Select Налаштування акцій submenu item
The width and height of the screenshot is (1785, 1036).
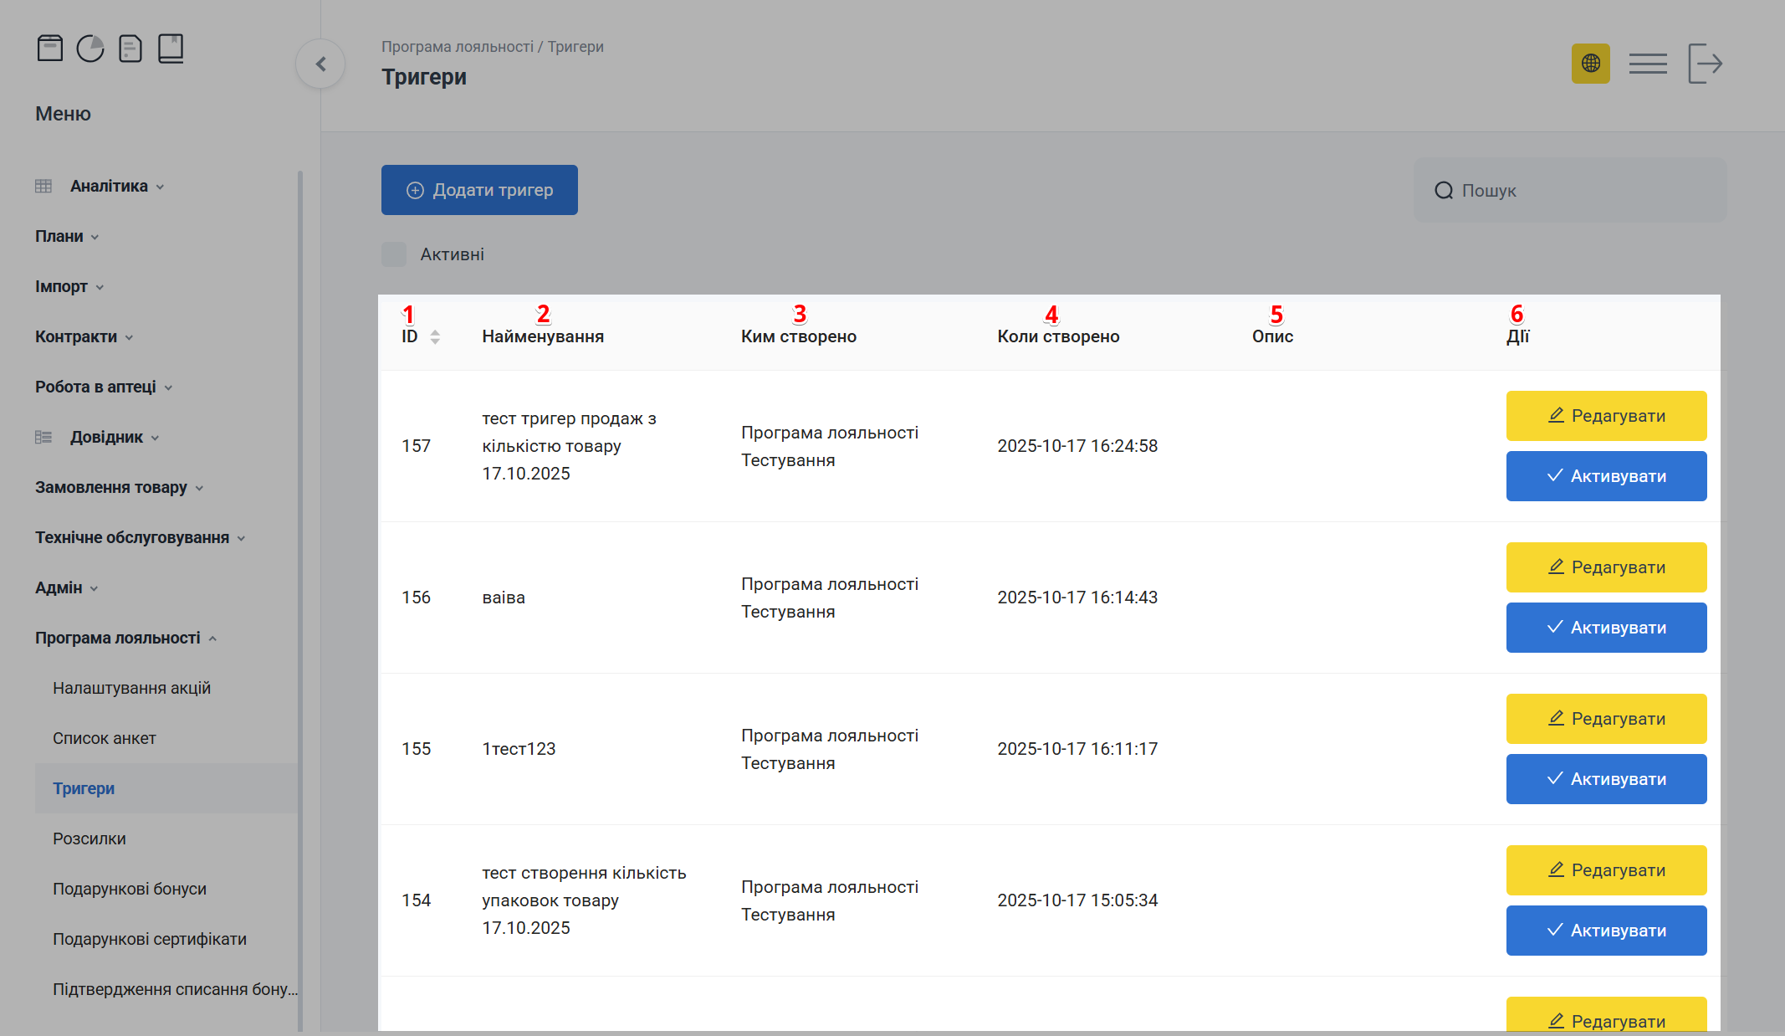coord(131,688)
